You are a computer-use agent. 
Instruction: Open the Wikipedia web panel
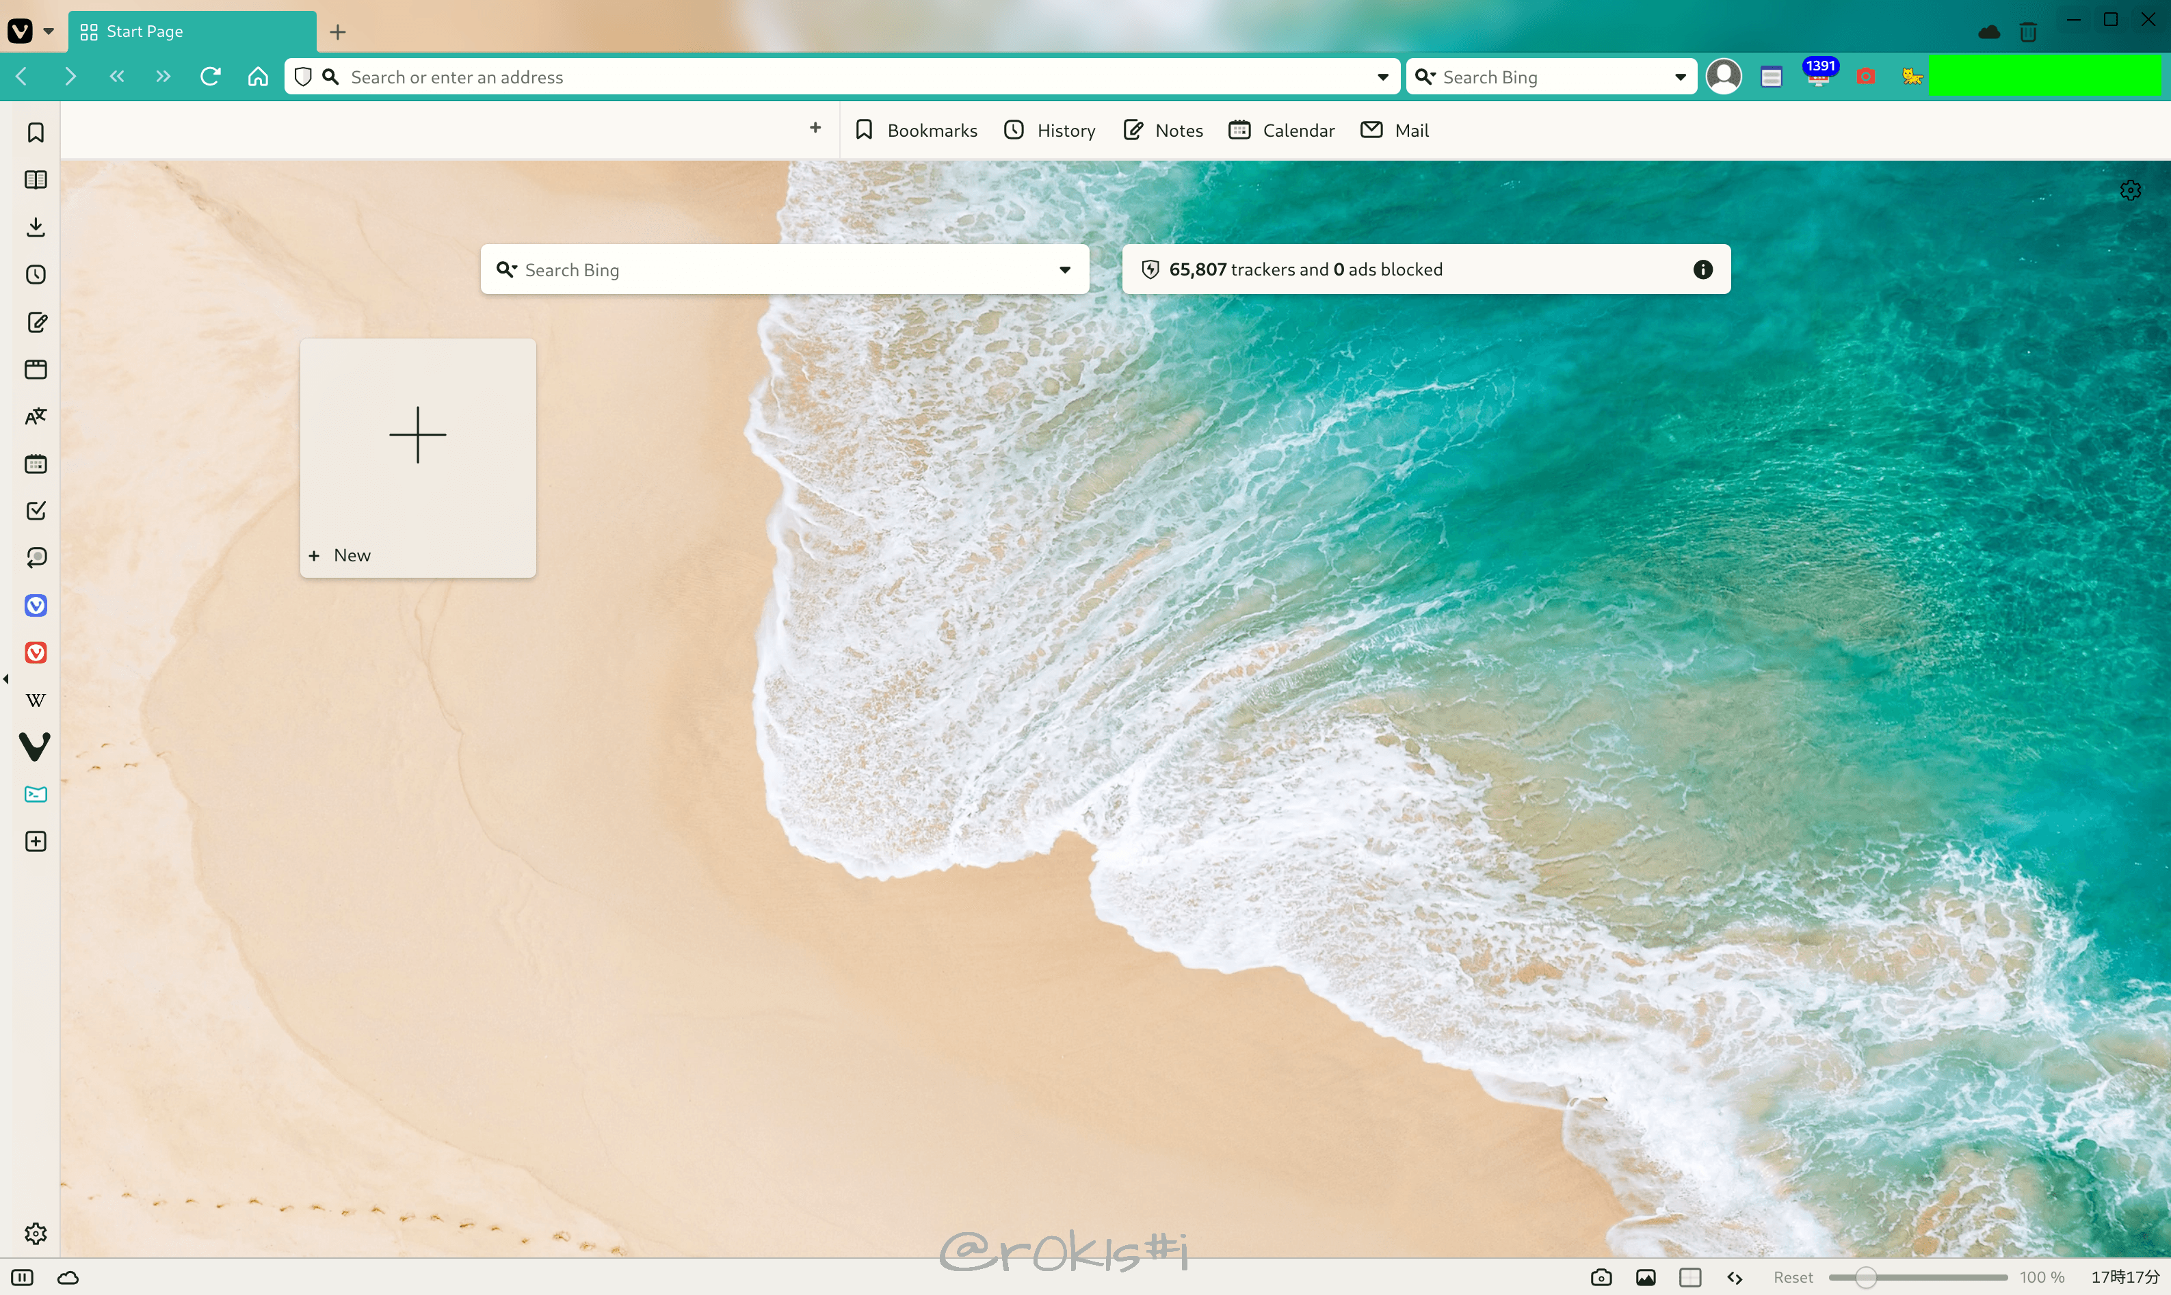point(36,700)
